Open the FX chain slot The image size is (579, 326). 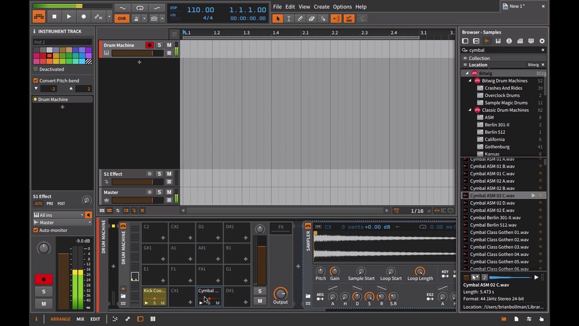(281, 227)
